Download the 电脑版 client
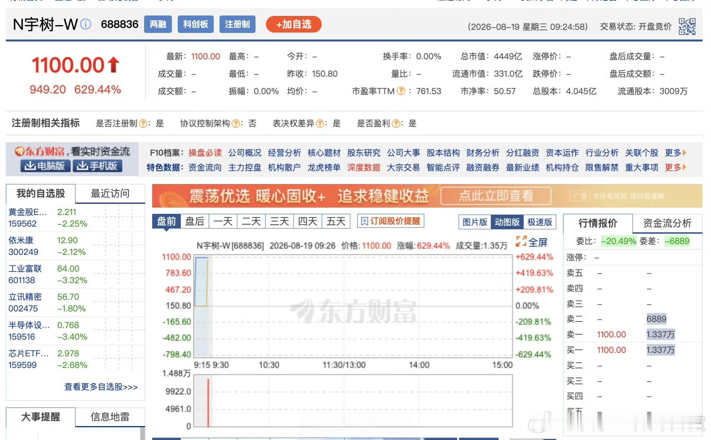 click(45, 166)
